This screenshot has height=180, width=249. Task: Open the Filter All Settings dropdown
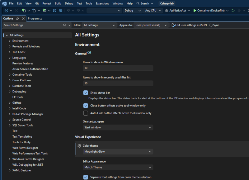point(99,25)
